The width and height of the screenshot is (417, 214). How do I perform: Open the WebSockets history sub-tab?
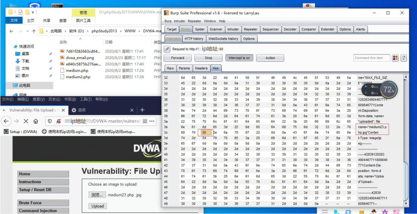pyautogui.click(x=223, y=39)
